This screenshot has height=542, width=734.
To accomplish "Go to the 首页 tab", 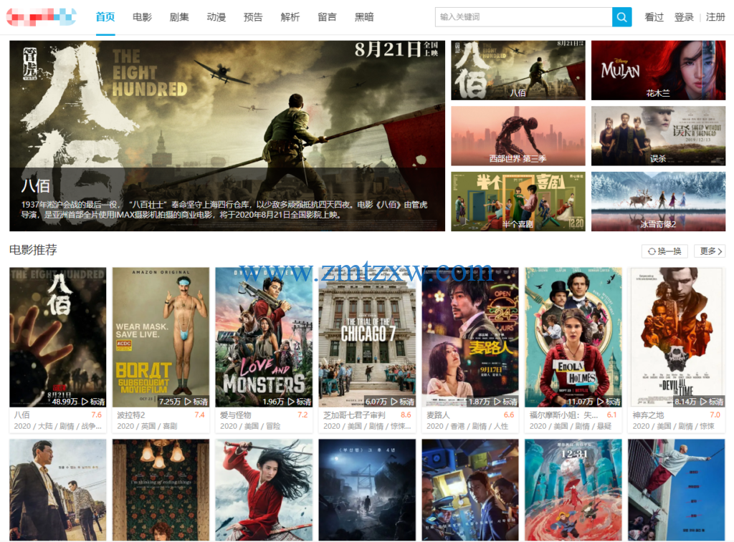I will (105, 17).
